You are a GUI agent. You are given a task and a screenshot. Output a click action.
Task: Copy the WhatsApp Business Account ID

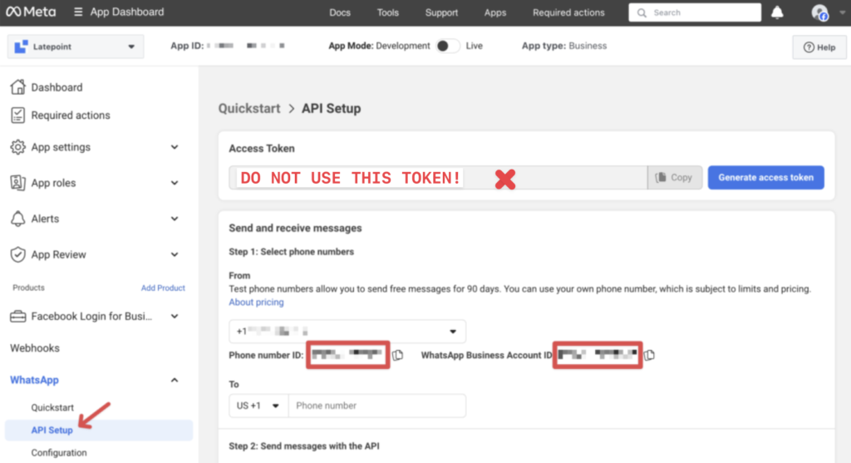(649, 355)
